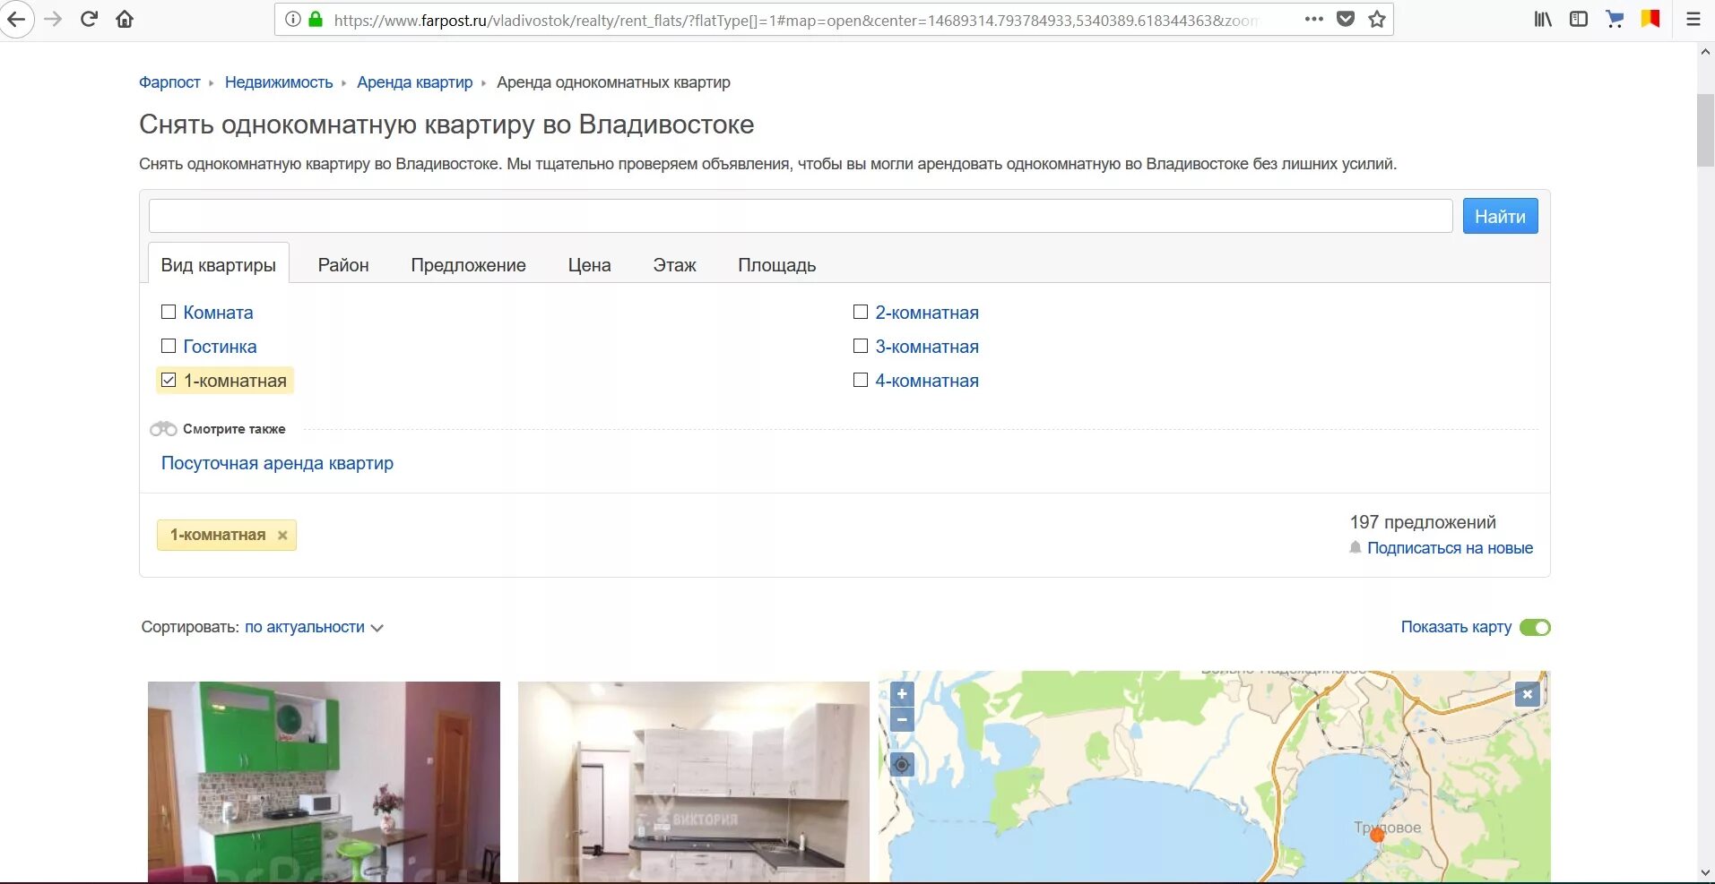Image resolution: width=1715 pixels, height=884 pixels.
Task: Toggle the Показать карту switch
Action: pyautogui.click(x=1535, y=627)
